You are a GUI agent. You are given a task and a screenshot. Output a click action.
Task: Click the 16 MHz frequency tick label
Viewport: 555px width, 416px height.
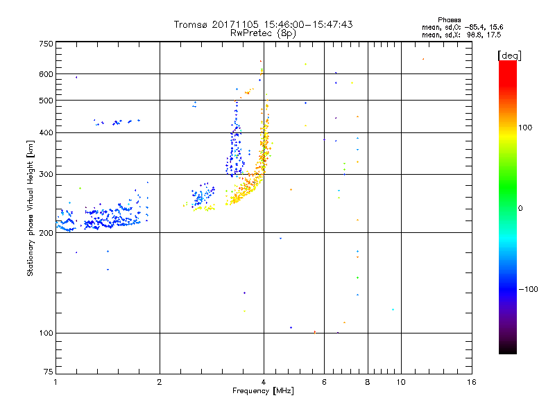[x=472, y=382]
